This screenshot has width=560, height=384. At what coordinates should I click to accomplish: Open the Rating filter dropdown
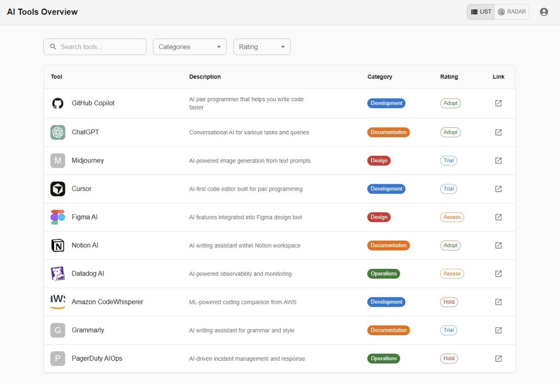coord(262,47)
